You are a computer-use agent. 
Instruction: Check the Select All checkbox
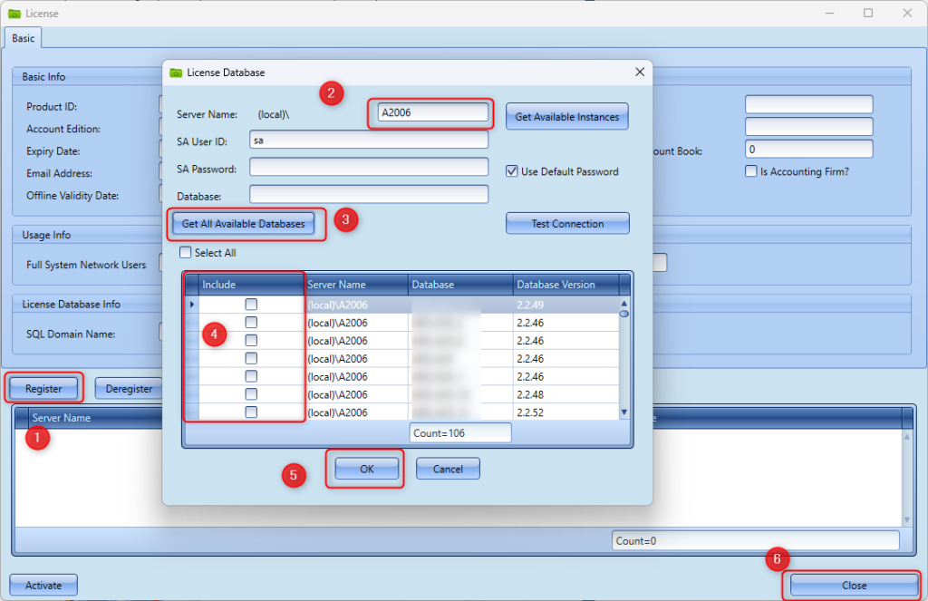pyautogui.click(x=186, y=253)
